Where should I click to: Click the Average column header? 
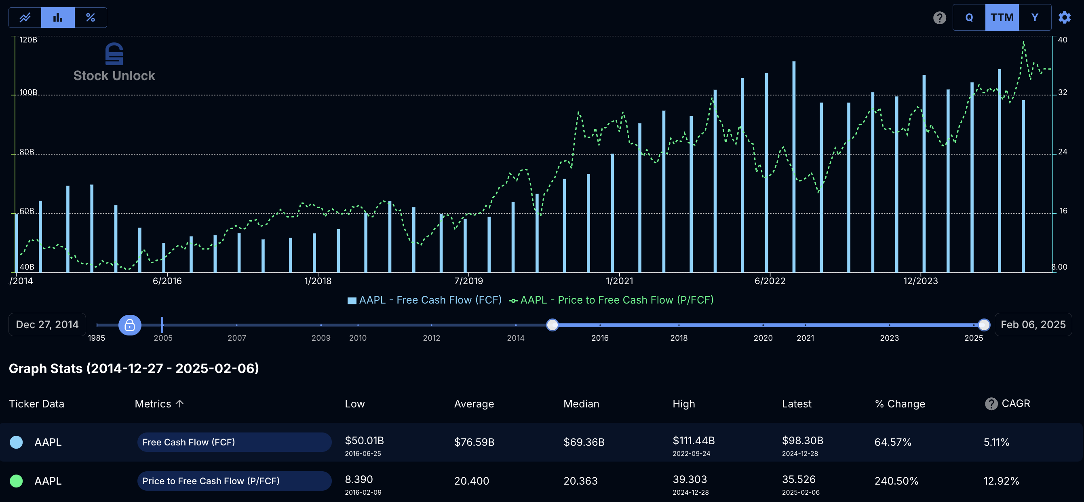coord(474,403)
